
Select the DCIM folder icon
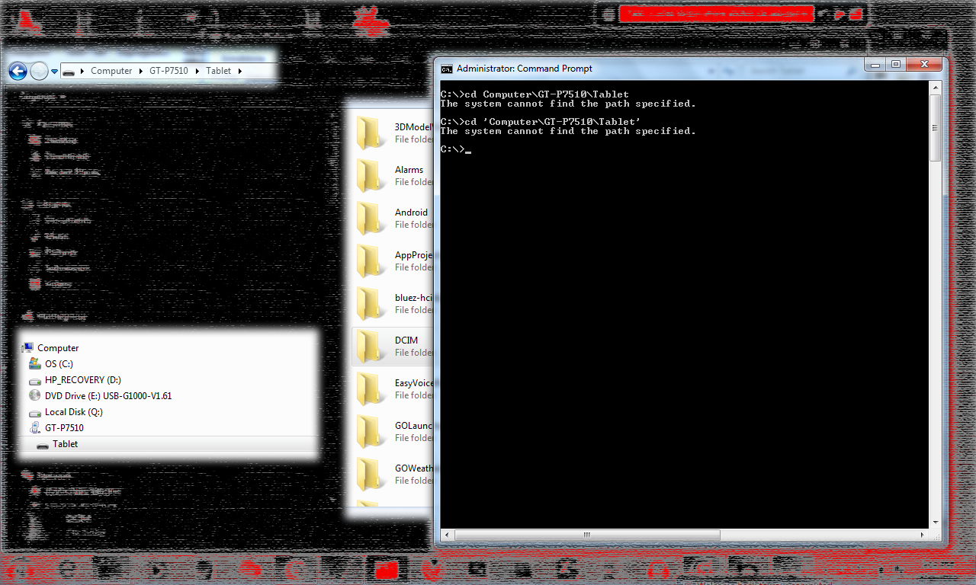[371, 346]
